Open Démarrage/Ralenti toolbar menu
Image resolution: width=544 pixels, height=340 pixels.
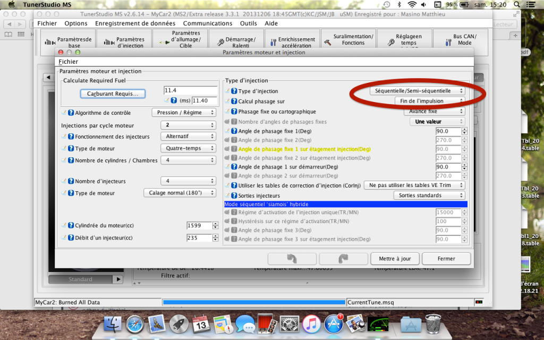click(x=236, y=42)
